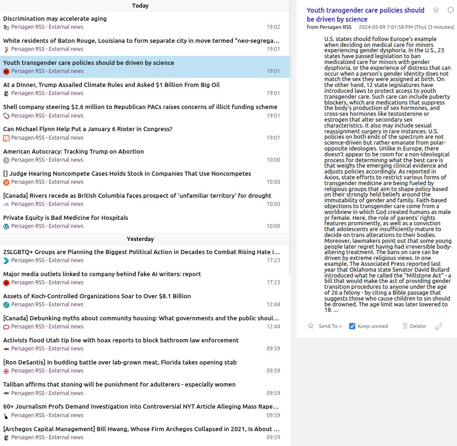This screenshot has width=457, height=446.
Task: Click the circular favicon under the Shell company article
Action: (x=6, y=116)
